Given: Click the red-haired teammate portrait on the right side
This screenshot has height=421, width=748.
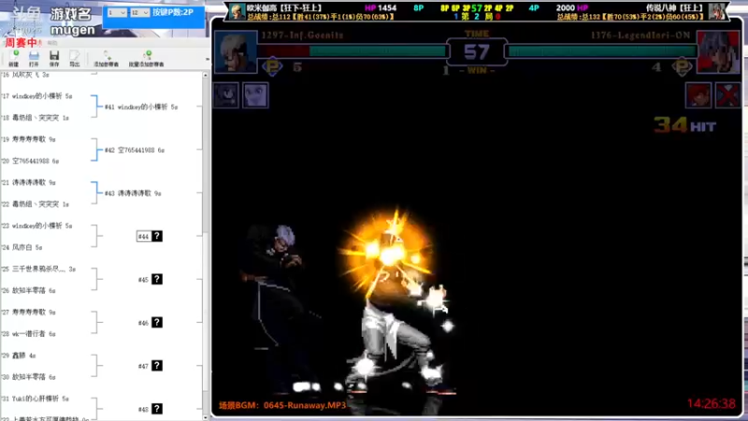Looking at the screenshot, I should (x=698, y=95).
